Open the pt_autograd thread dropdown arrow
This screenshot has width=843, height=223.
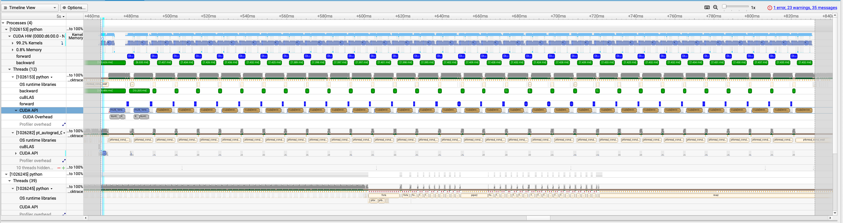pos(64,133)
